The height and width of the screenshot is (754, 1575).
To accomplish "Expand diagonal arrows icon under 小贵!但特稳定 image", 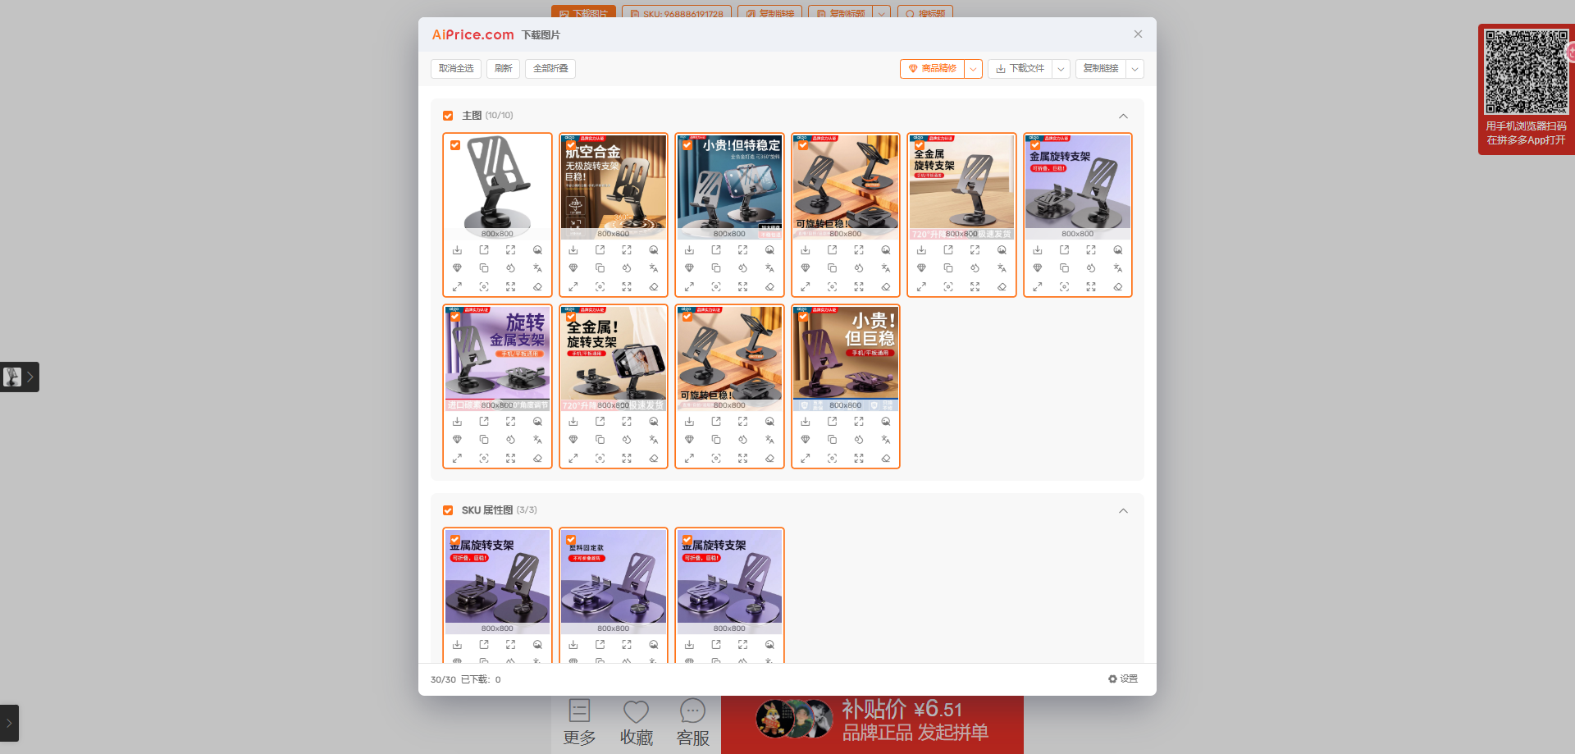I will pos(689,287).
